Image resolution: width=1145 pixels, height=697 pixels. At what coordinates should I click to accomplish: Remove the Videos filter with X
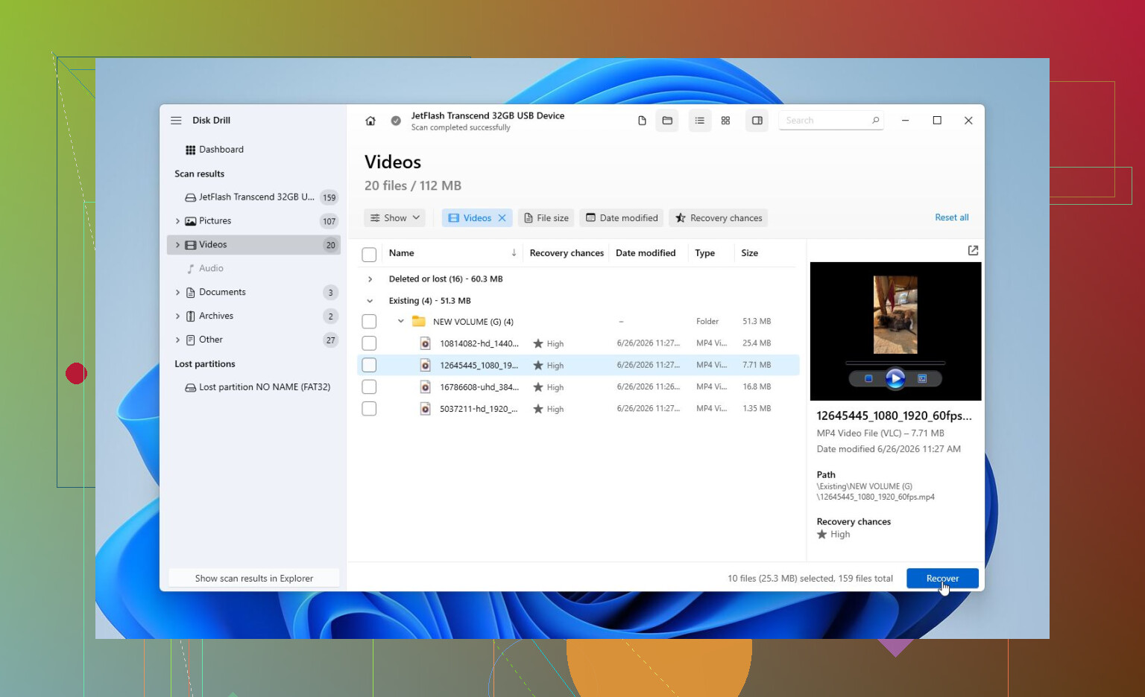coord(502,218)
